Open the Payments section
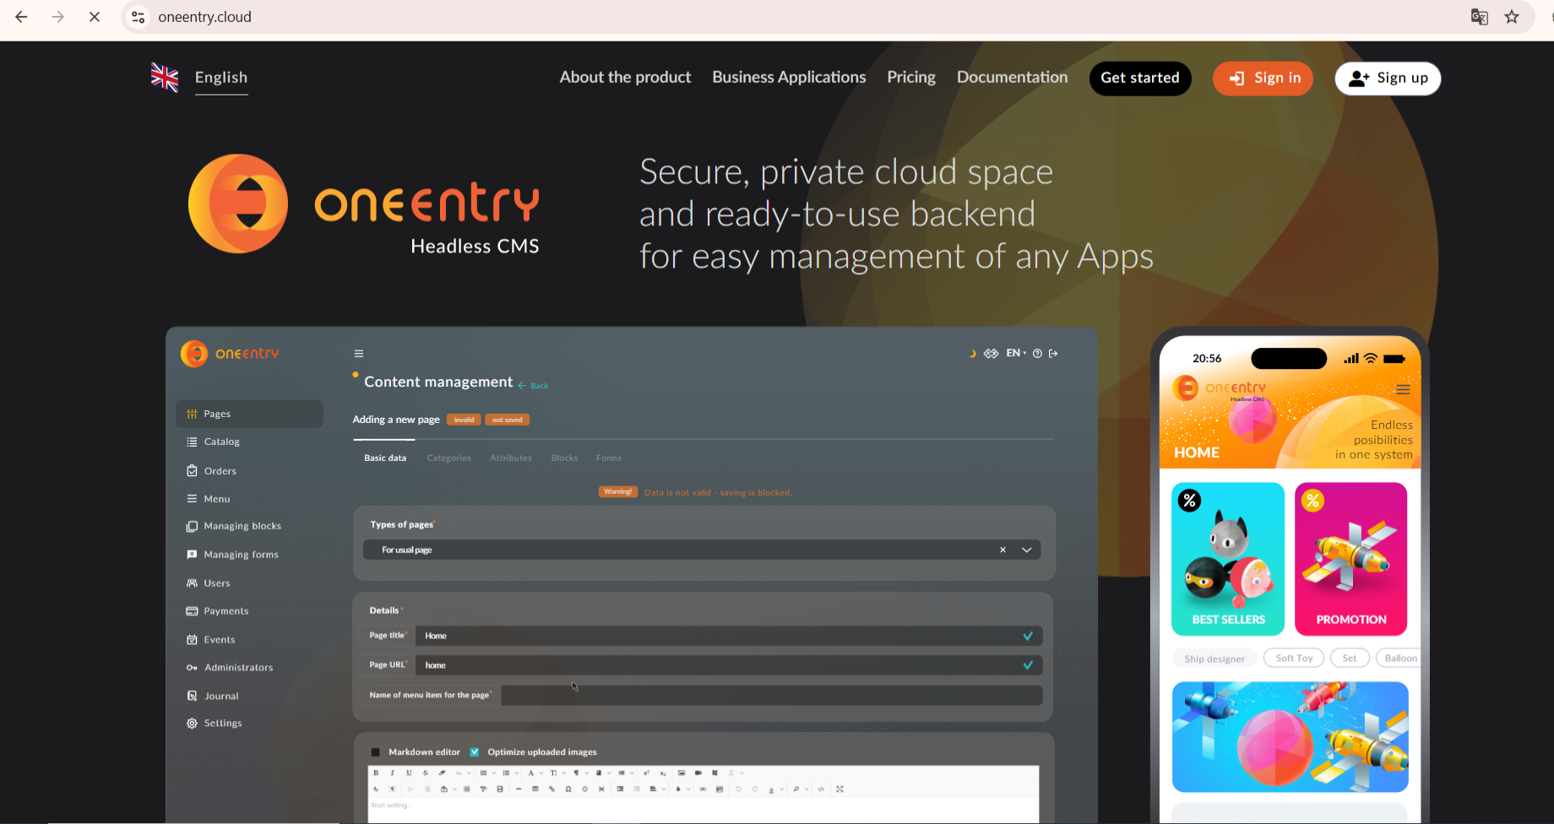Screen dimensions: 1554x824 point(226,610)
